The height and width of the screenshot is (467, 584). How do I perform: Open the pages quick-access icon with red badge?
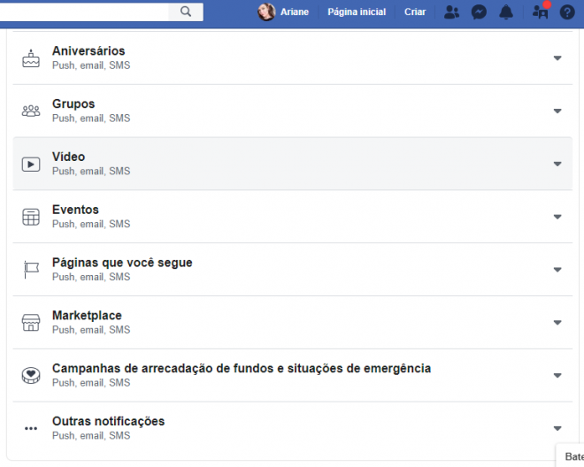click(541, 11)
